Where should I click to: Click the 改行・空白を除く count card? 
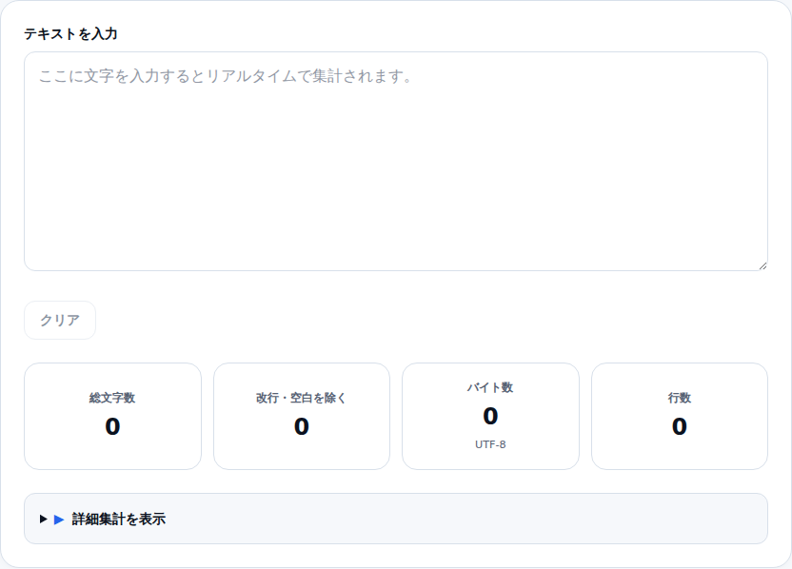[x=302, y=416]
